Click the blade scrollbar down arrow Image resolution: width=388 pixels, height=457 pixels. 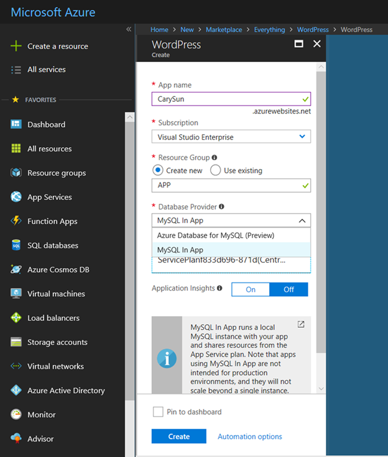[321, 389]
